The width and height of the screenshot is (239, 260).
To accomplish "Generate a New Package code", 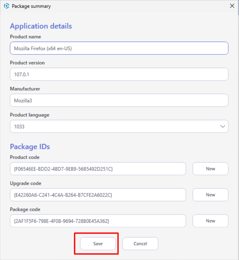I will click(x=210, y=221).
